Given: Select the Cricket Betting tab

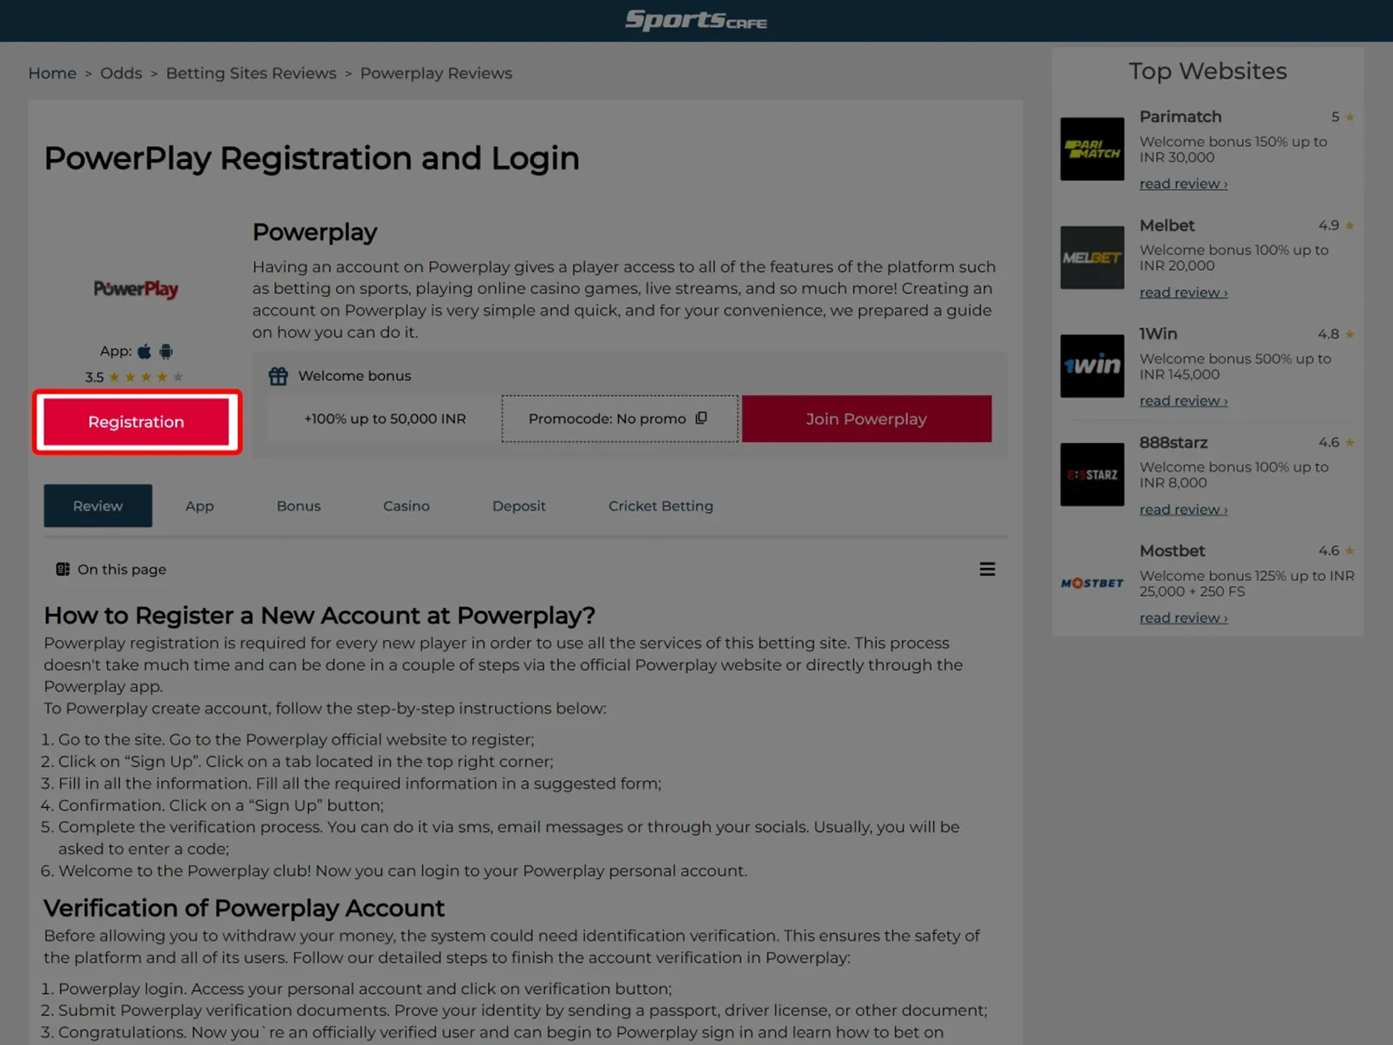Looking at the screenshot, I should (x=660, y=505).
